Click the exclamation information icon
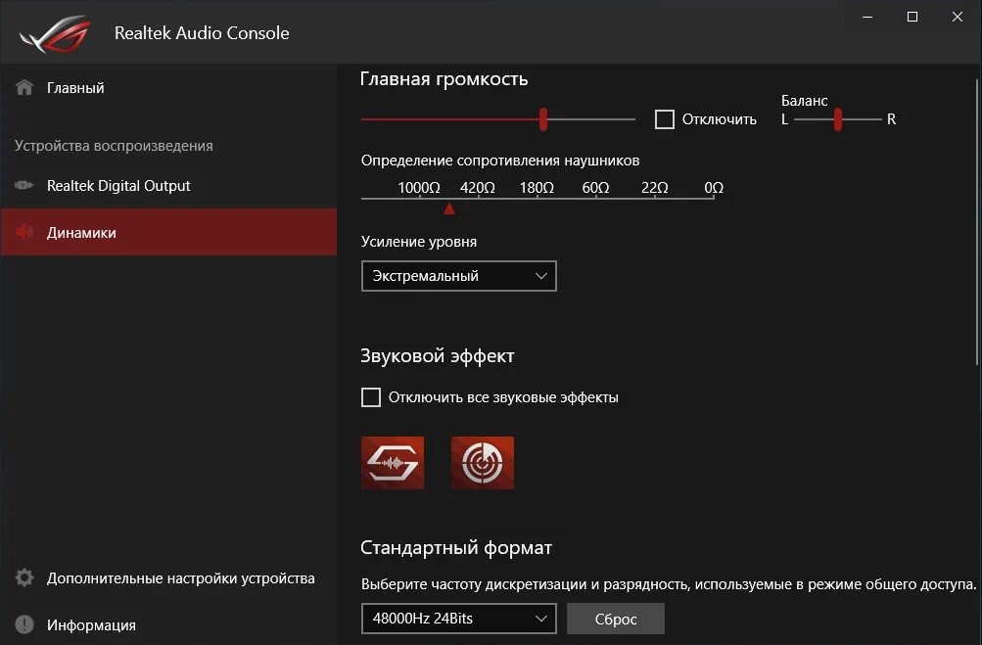This screenshot has height=645, width=982. (24, 624)
